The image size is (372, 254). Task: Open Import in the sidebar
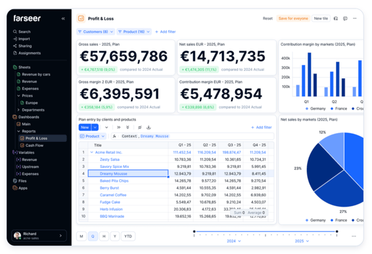coord(22,39)
